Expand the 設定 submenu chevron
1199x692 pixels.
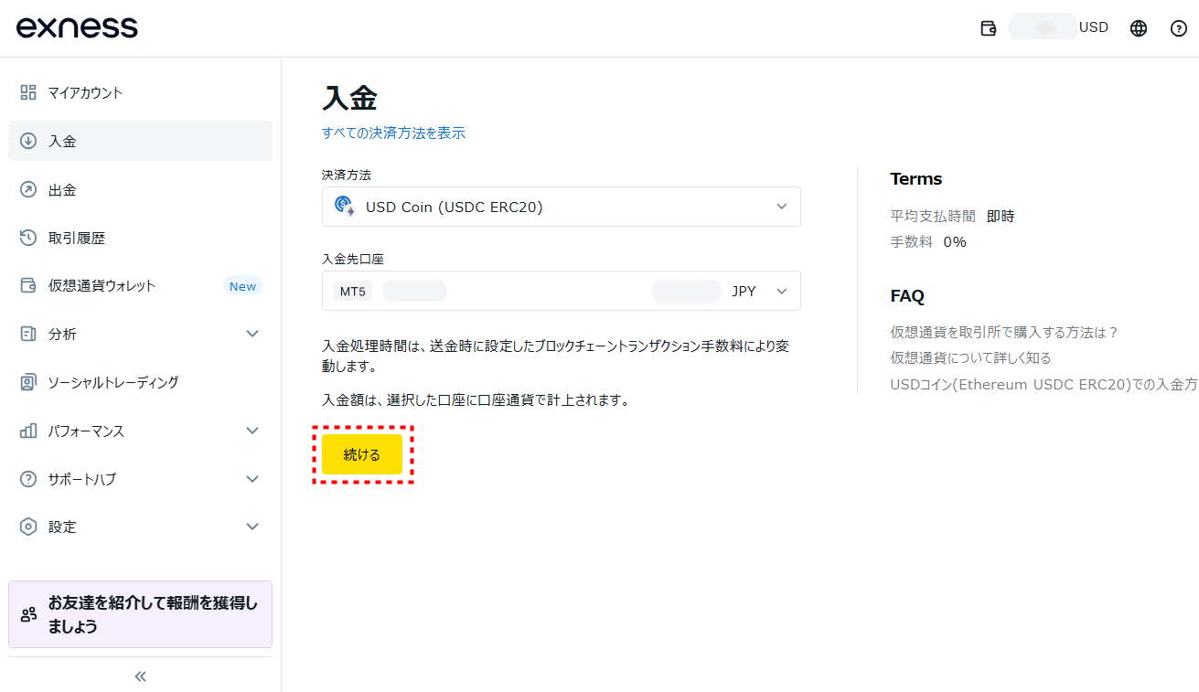tap(253, 527)
